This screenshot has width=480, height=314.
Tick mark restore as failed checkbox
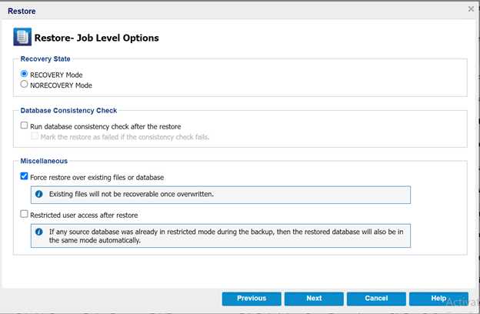click(x=35, y=136)
